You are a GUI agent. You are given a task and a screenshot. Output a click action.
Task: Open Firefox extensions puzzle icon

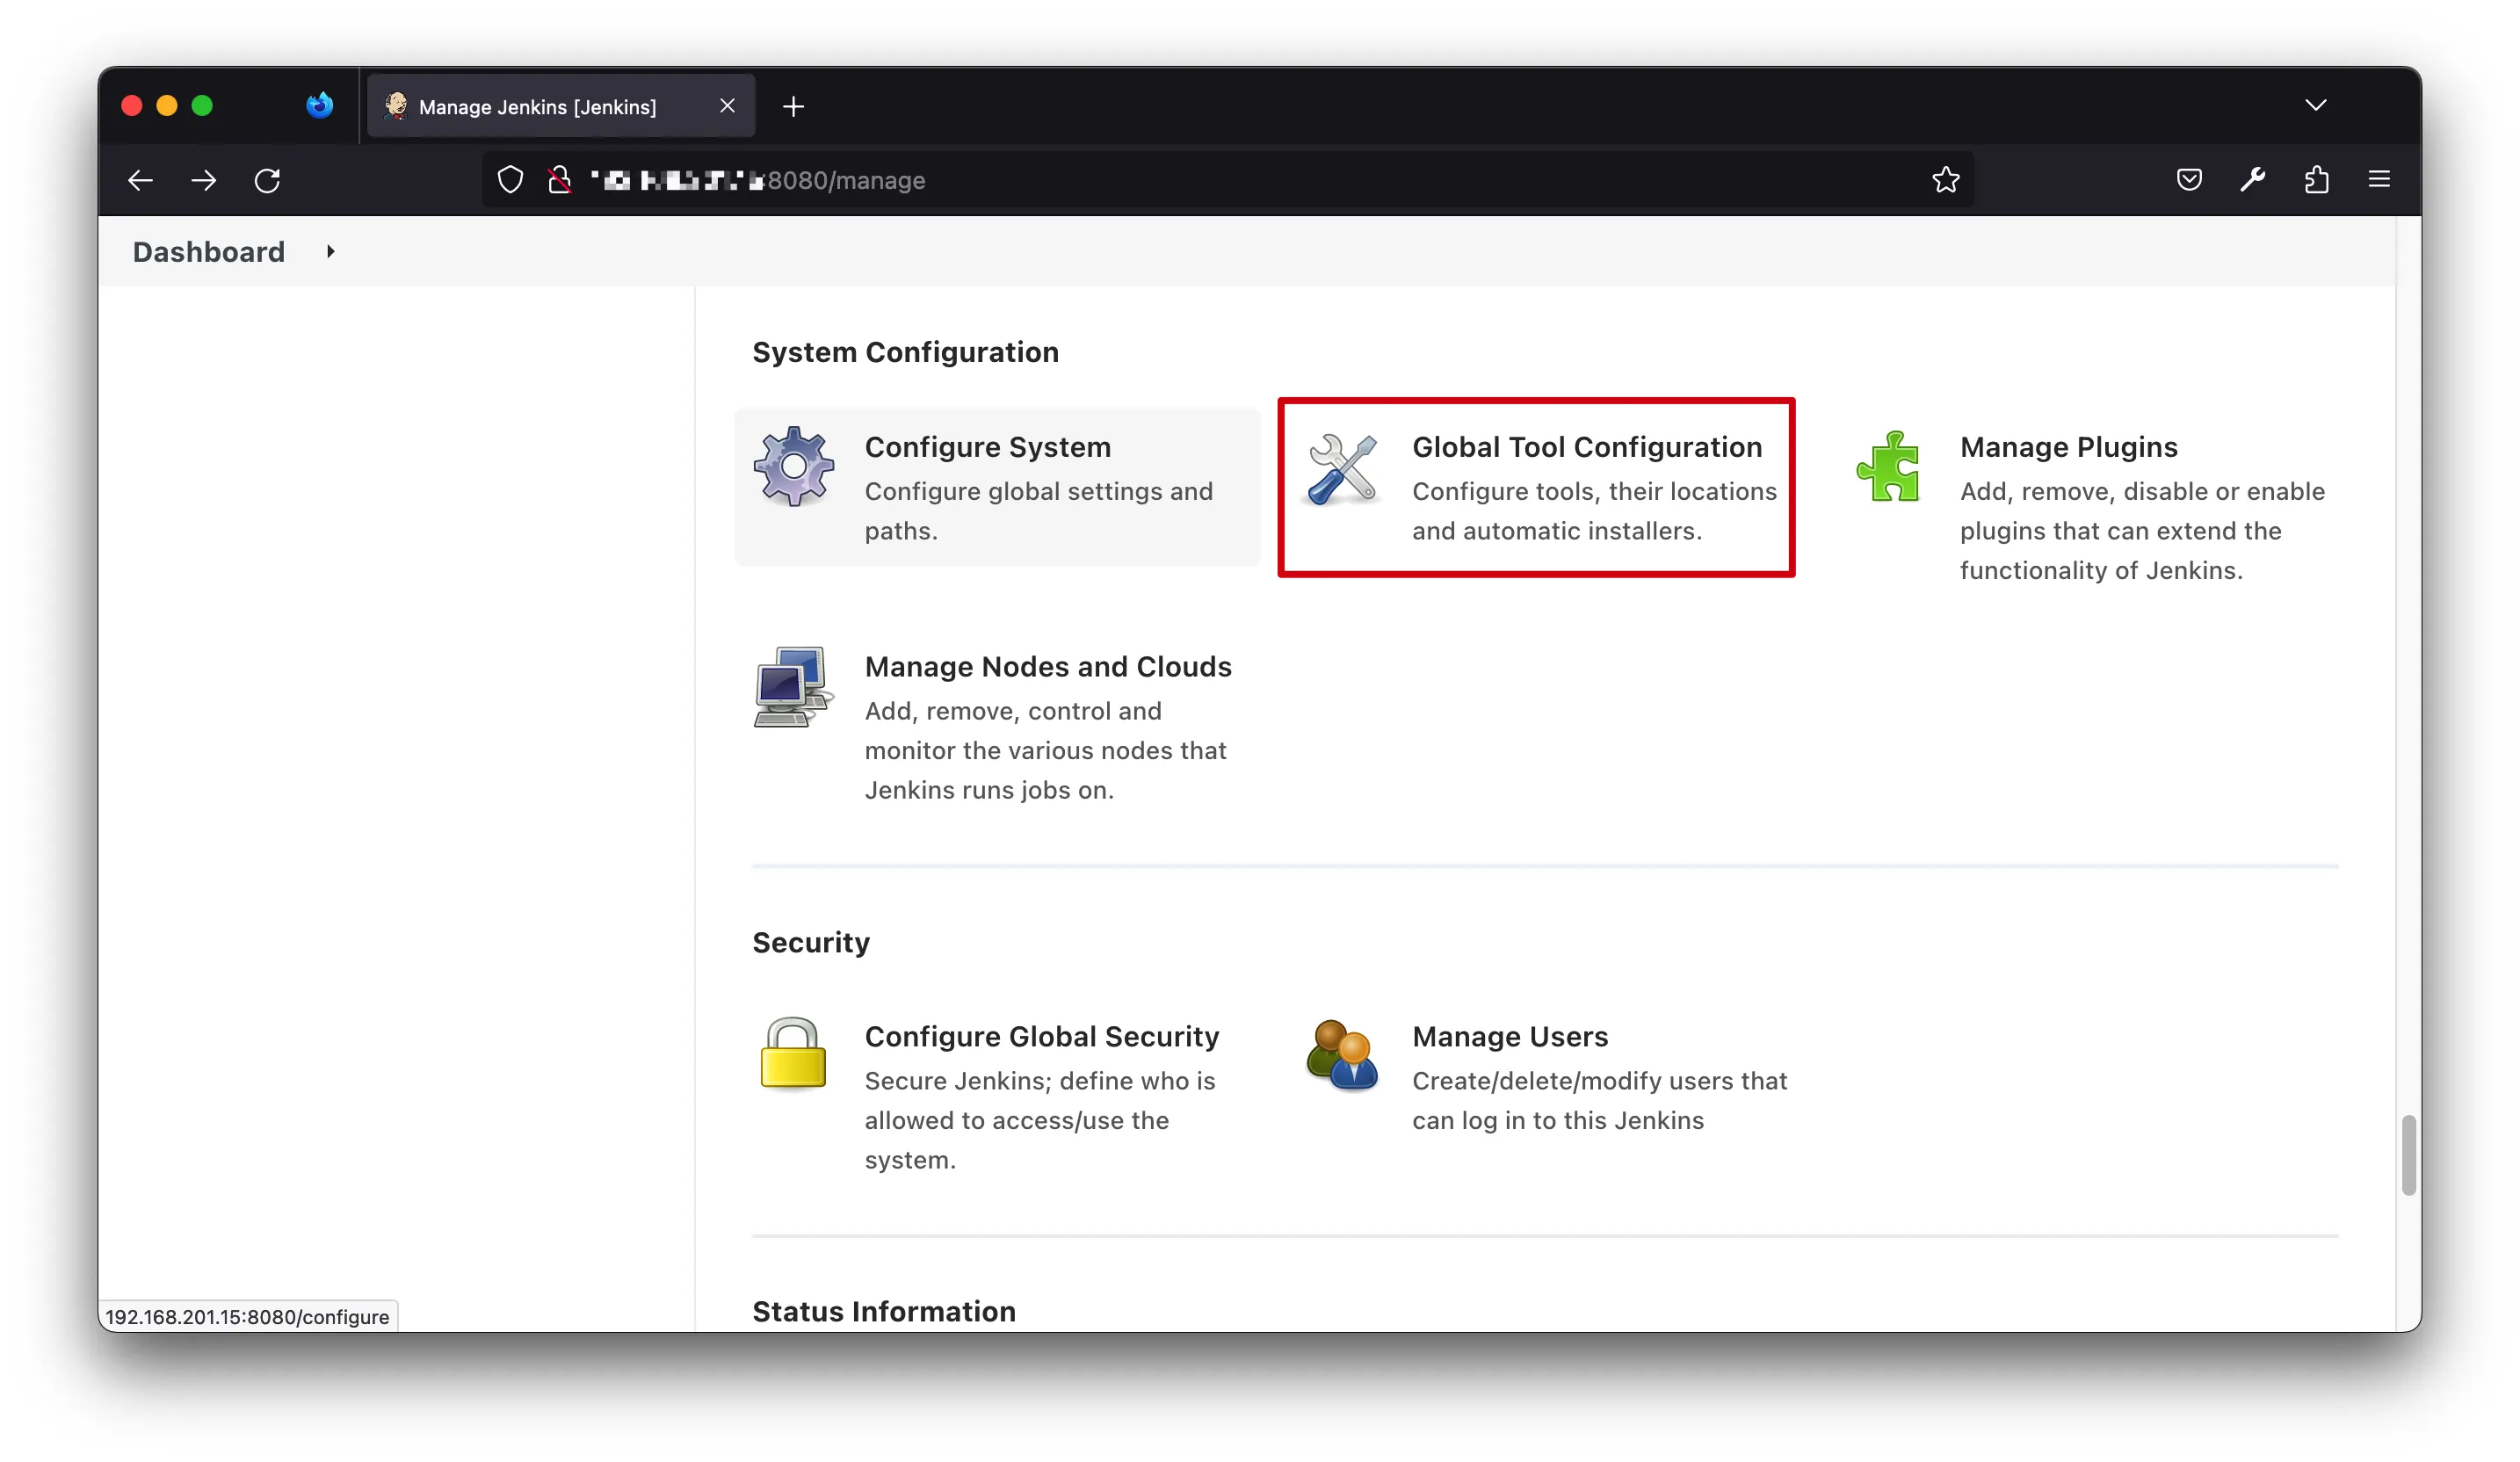pyautogui.click(x=2316, y=180)
